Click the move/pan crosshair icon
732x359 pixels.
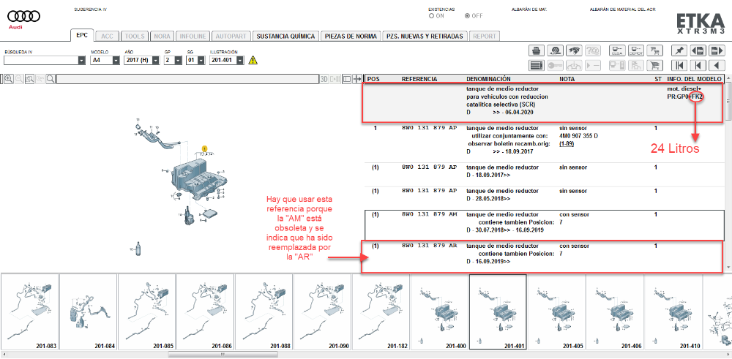click(357, 79)
